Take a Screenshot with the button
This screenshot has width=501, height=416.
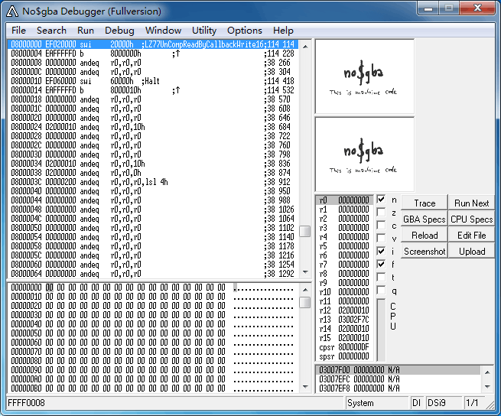click(x=425, y=252)
